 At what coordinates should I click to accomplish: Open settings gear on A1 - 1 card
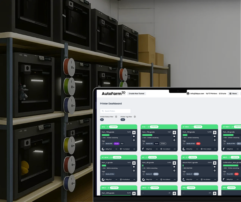(x=174, y=163)
